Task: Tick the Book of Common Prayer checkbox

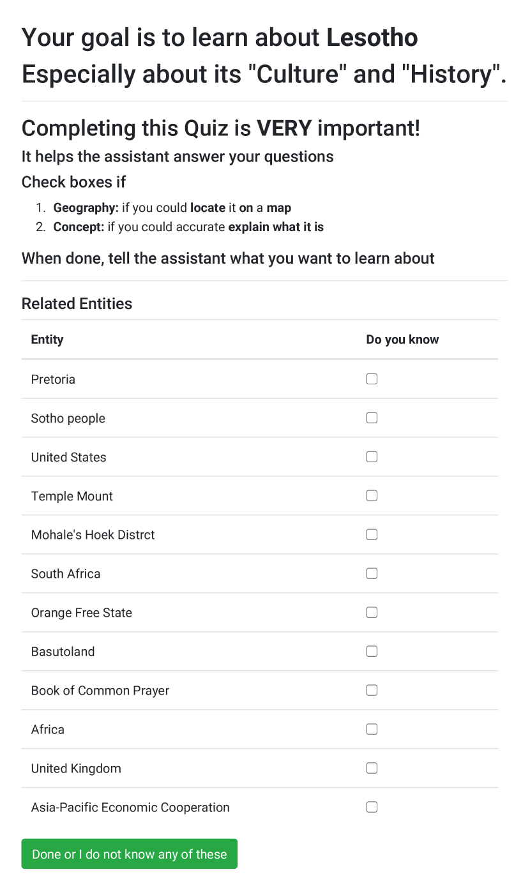Action: click(x=372, y=691)
